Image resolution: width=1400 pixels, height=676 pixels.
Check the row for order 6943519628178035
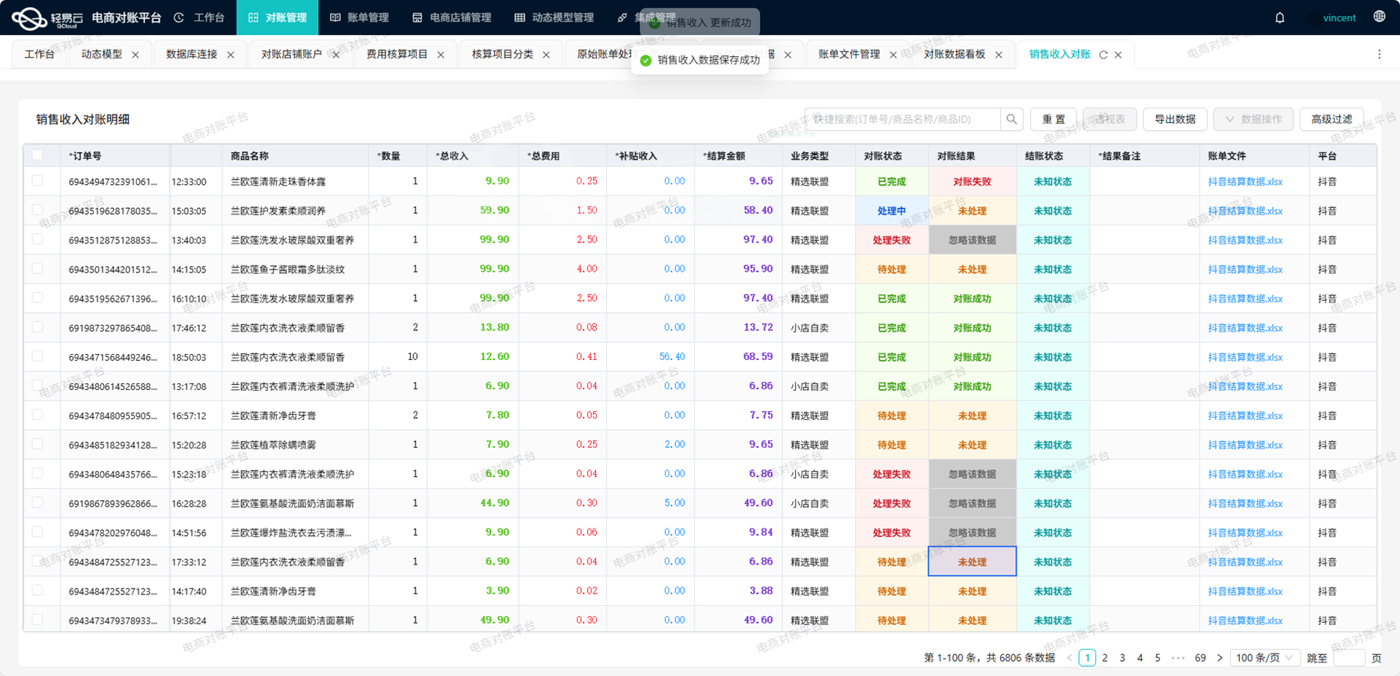pos(37,210)
